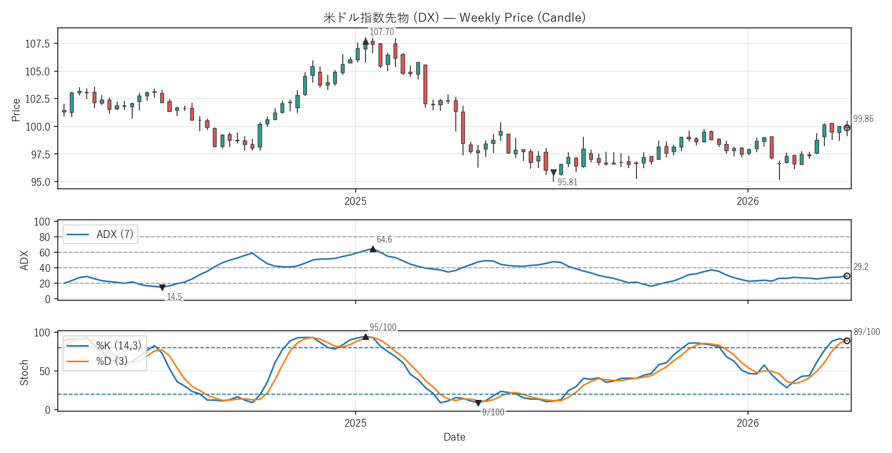Click the Date x-axis label
This screenshot has height=453, width=892.
454,437
